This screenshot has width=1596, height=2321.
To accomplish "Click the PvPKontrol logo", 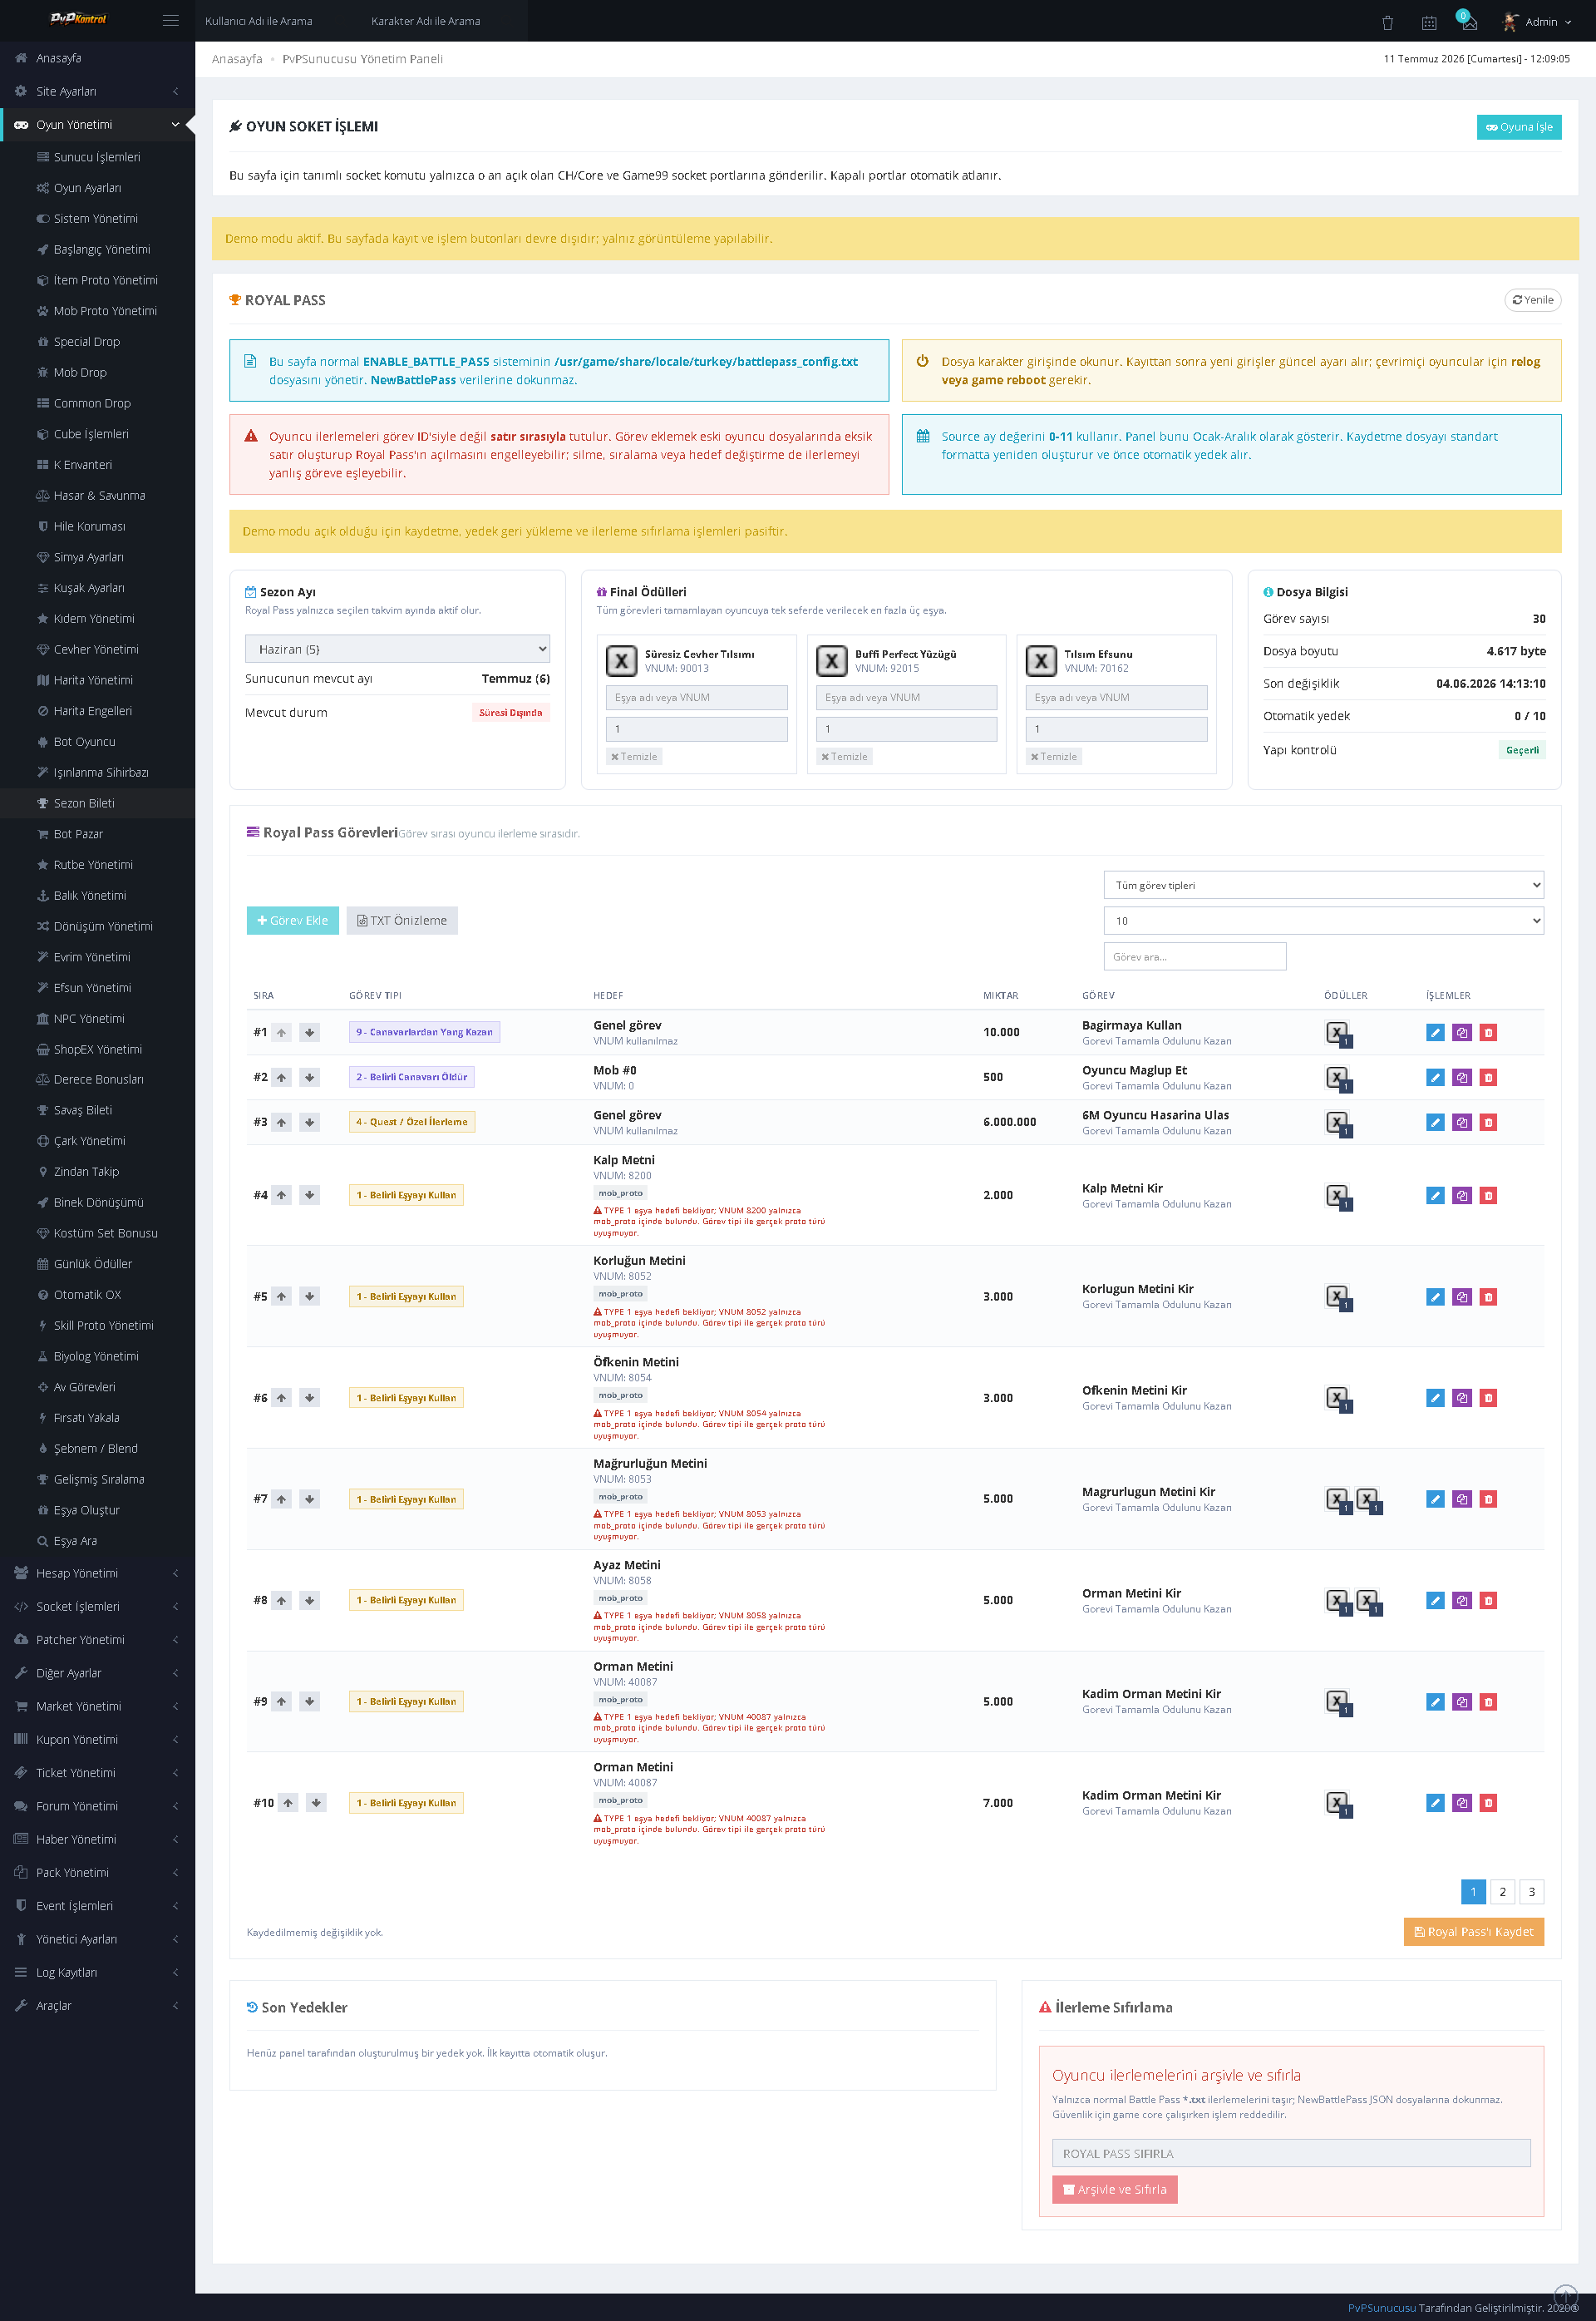I will point(78,19).
